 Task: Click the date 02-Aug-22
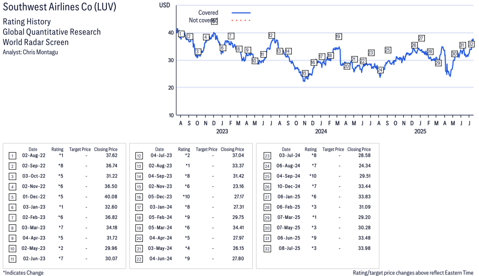click(34, 156)
